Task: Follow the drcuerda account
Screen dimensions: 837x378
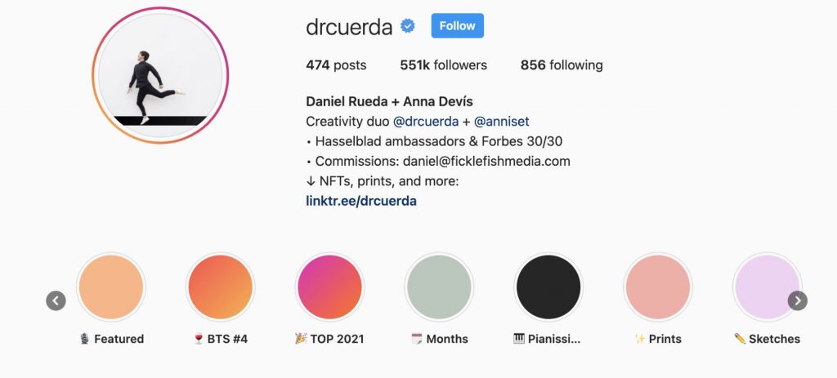Action: [457, 25]
